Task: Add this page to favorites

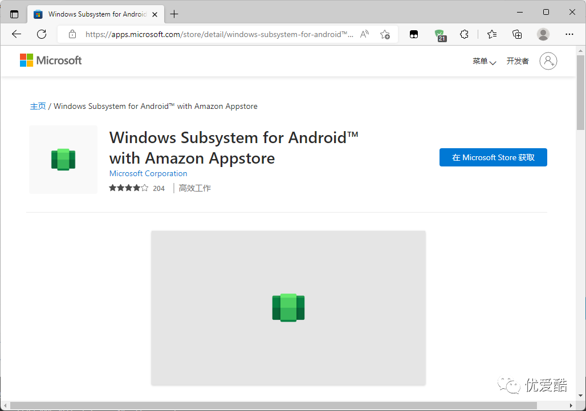Action: [385, 34]
